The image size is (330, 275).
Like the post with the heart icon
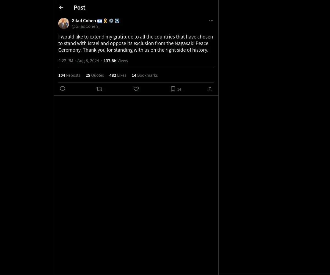(x=136, y=89)
